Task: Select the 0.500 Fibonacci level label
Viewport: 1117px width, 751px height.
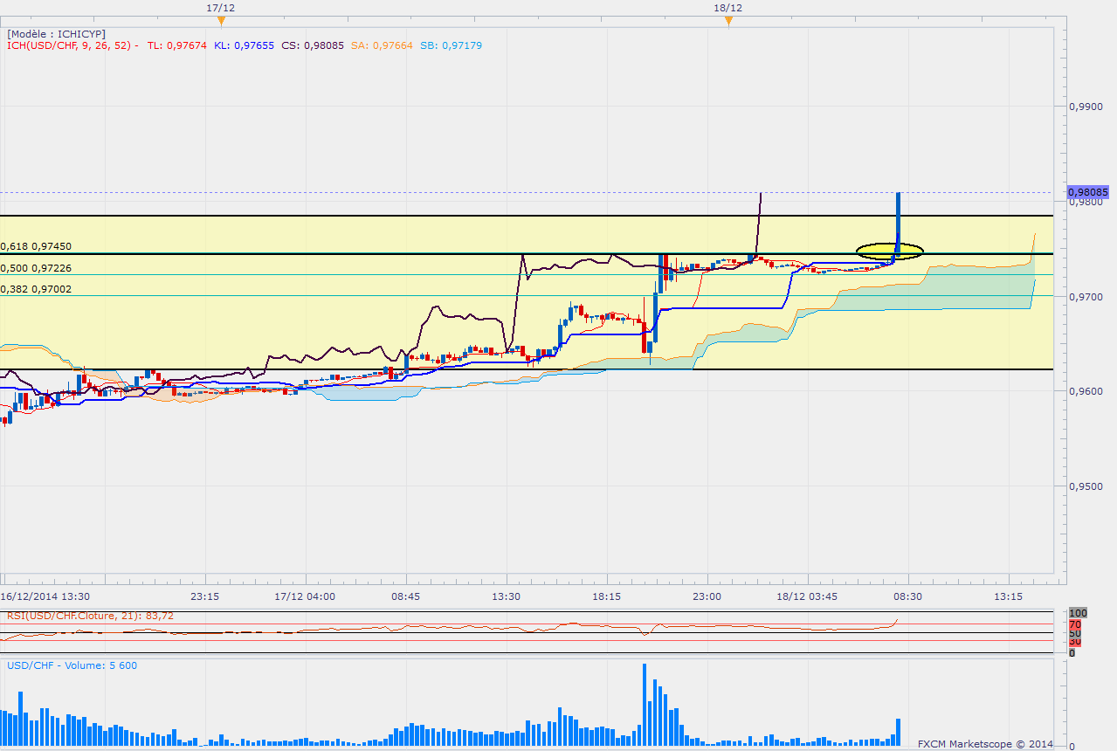Action: tap(36, 268)
